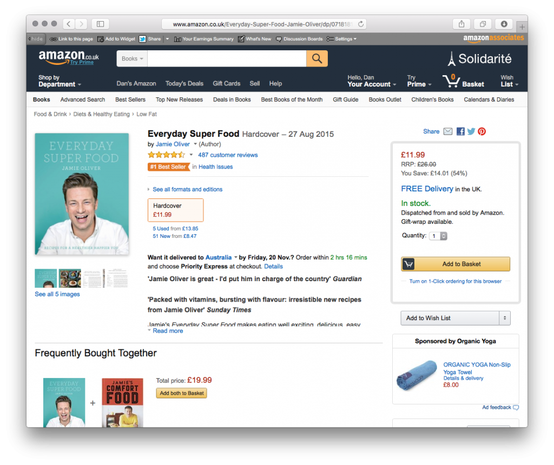Open the basket cart icon
This screenshot has width=554, height=465.
pyautogui.click(x=451, y=81)
